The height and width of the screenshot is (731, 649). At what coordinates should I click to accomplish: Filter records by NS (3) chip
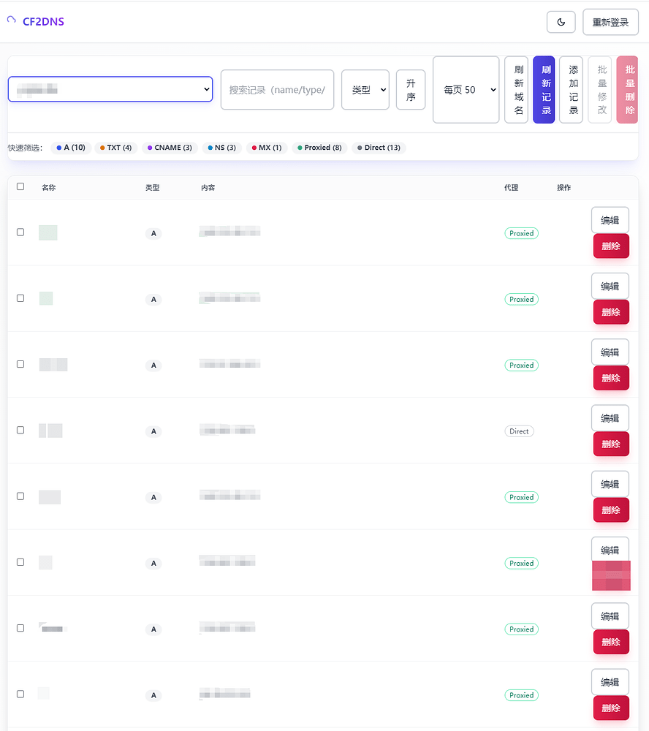pyautogui.click(x=222, y=148)
